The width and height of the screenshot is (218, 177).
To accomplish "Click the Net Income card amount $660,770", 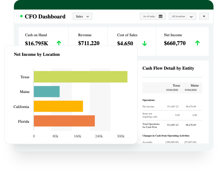I will pyautogui.click(x=175, y=43).
